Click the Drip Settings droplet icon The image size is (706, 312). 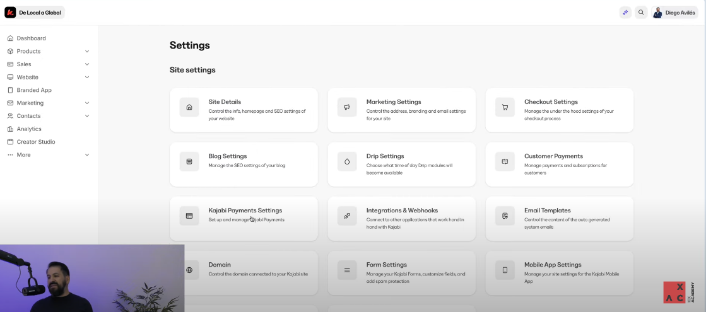(x=347, y=161)
